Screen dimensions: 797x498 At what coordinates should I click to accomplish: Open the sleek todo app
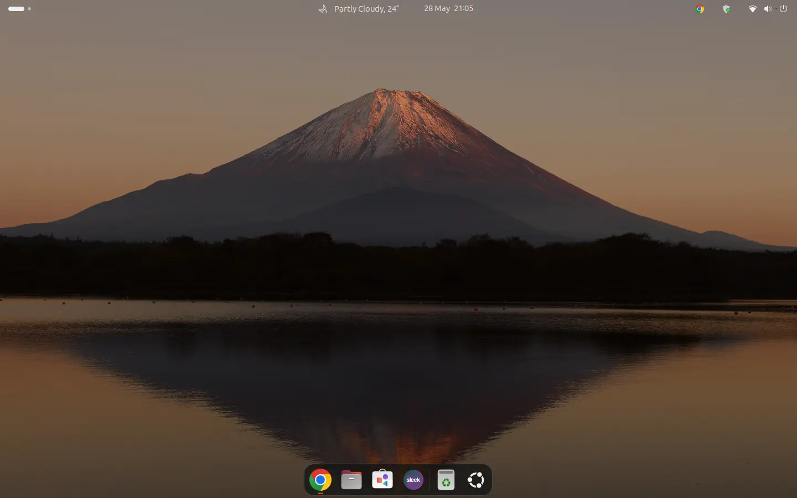click(x=413, y=480)
